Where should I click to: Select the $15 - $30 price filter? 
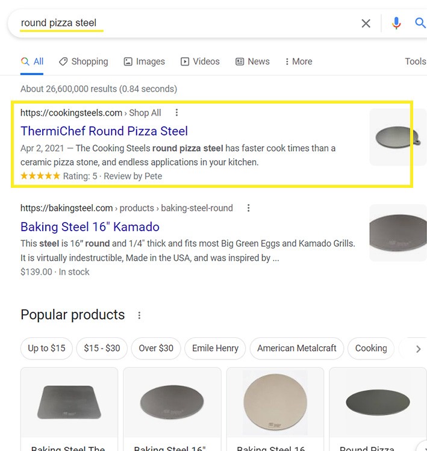point(102,348)
